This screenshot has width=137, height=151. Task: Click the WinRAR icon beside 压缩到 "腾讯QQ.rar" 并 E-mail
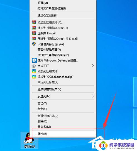[34, 39]
